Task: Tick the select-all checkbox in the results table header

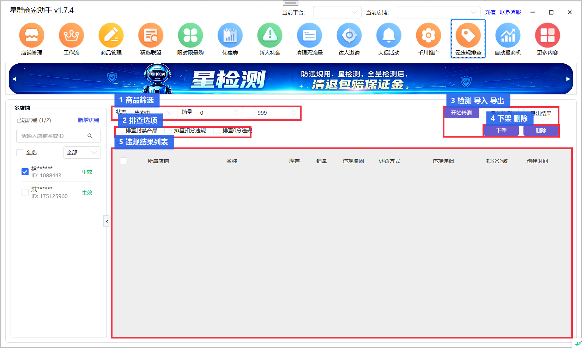Action: (x=123, y=161)
